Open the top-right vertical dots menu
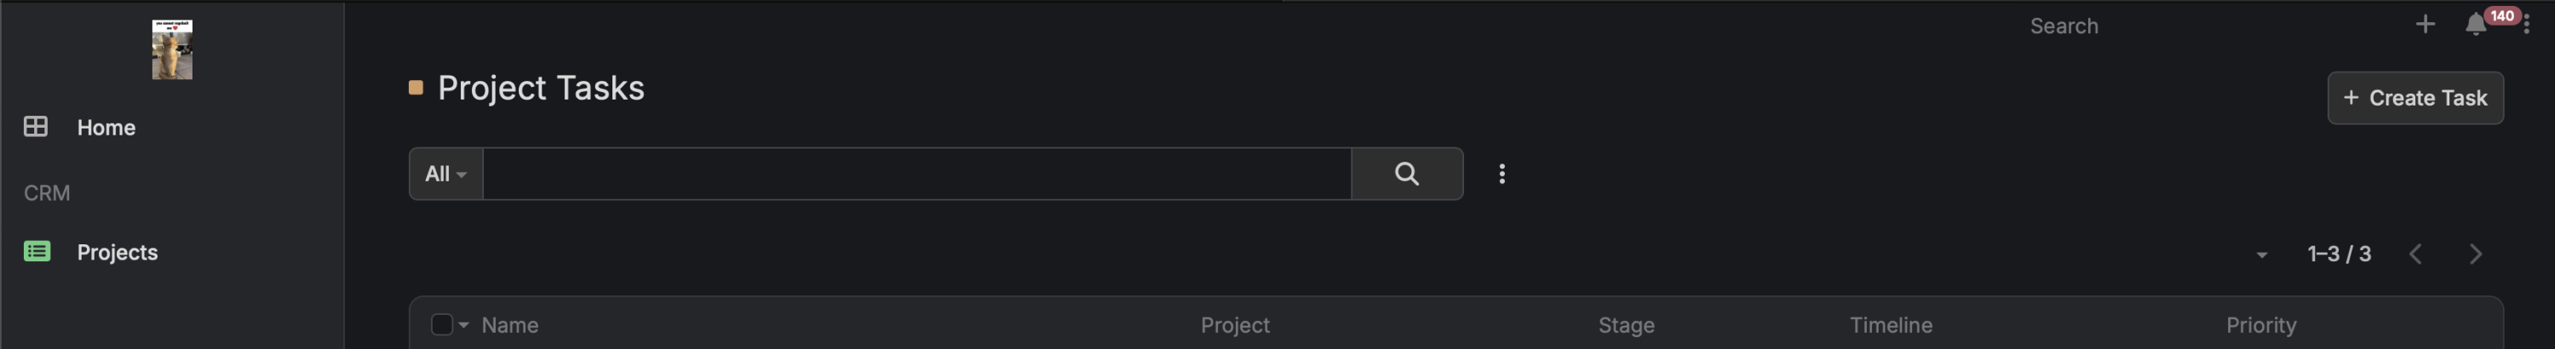Screen dimensions: 2555x349 point(2525,25)
